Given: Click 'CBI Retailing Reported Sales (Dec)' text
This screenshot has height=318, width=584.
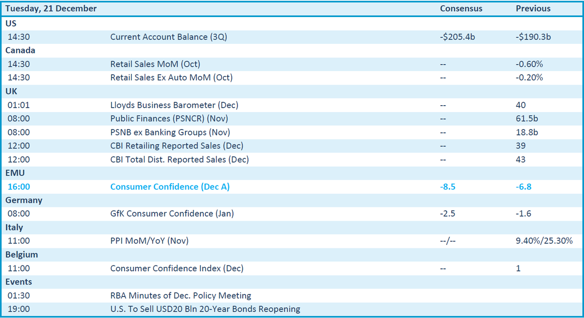Looking at the screenshot, I should [177, 146].
